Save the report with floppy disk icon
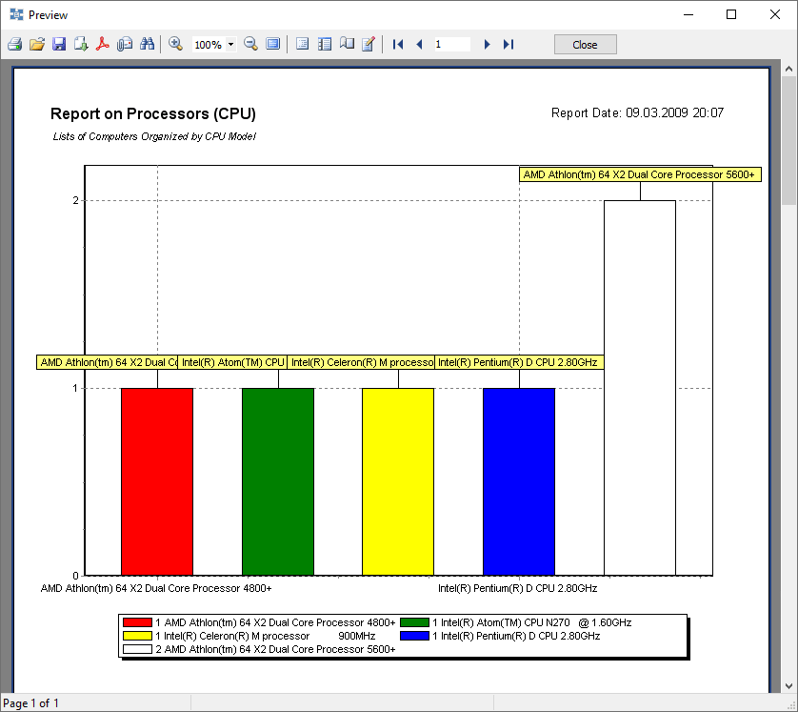 [59, 44]
